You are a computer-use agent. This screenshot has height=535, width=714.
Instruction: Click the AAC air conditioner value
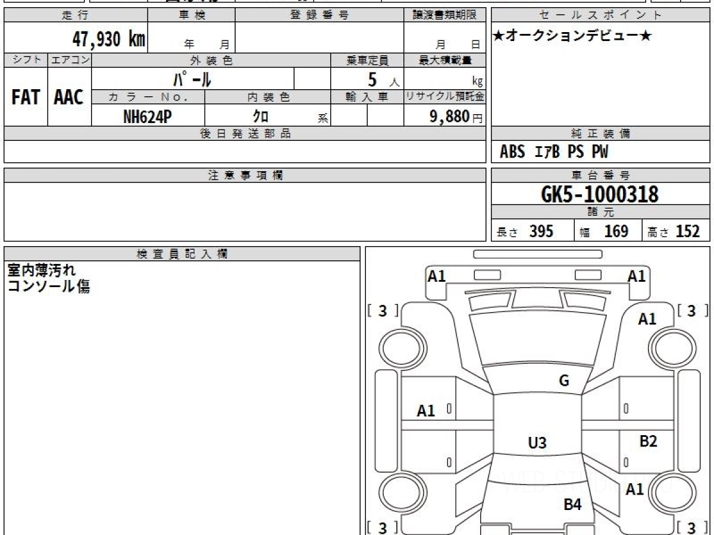click(x=69, y=97)
